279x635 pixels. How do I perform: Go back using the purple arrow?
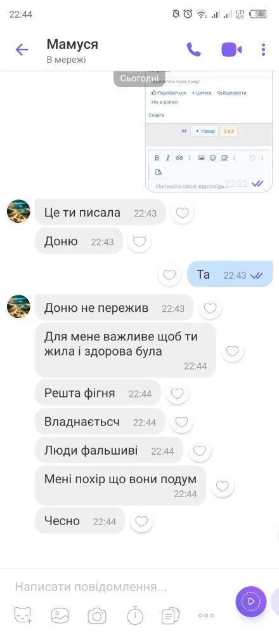click(22, 50)
